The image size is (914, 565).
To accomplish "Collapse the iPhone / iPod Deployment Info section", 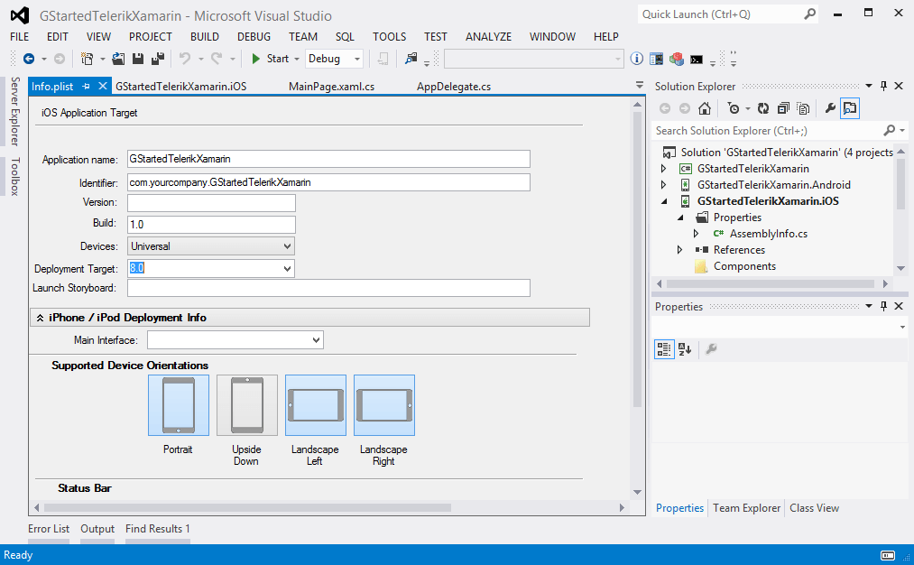I will tap(41, 318).
